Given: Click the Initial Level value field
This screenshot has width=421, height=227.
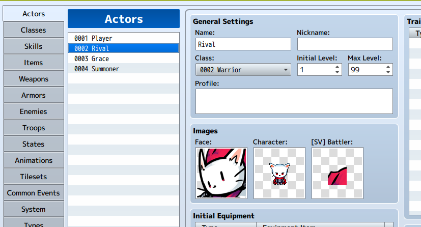Looking at the screenshot, I should [316, 70].
